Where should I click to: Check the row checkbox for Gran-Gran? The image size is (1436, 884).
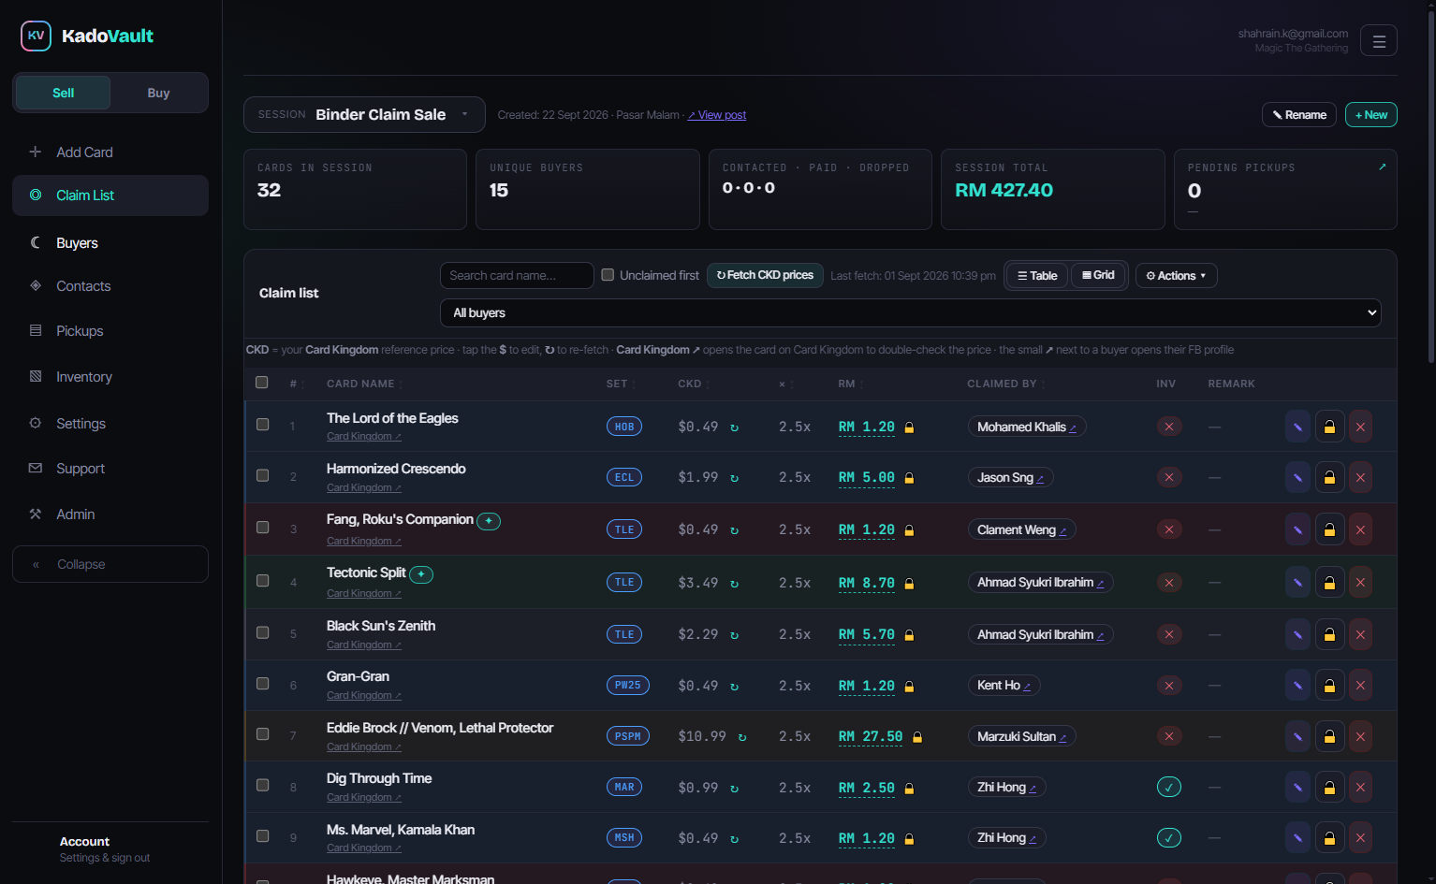(263, 684)
